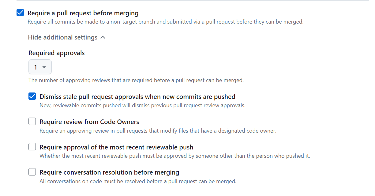Click the text about dismissing previous review approvals

142,105
